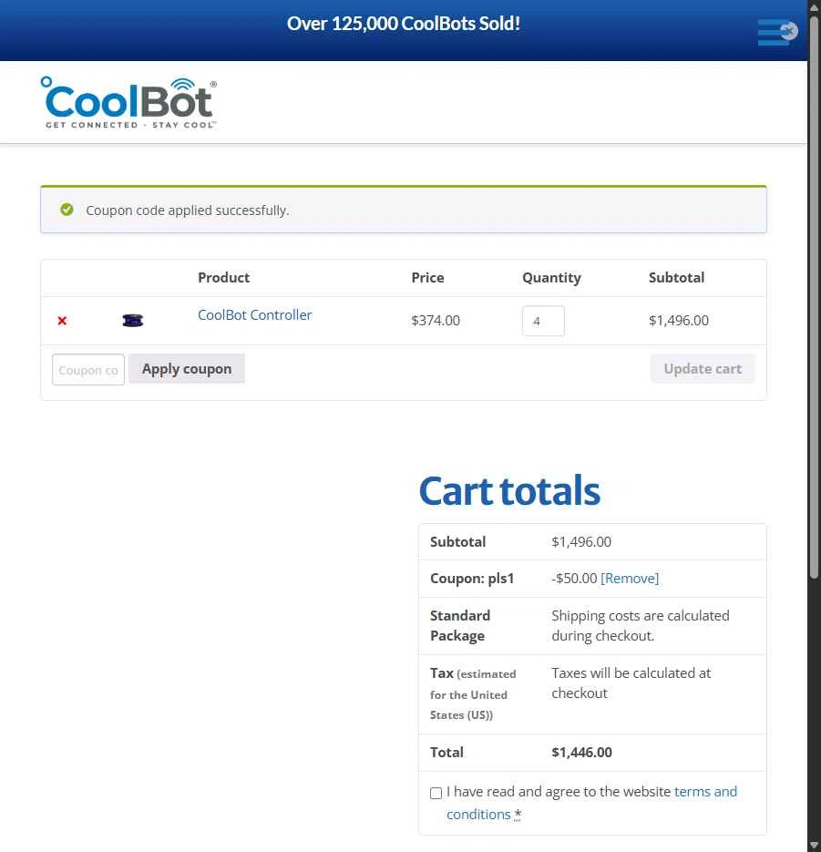Open the CoolBot Controller product link
Screen dimensions: 821x852
point(254,315)
